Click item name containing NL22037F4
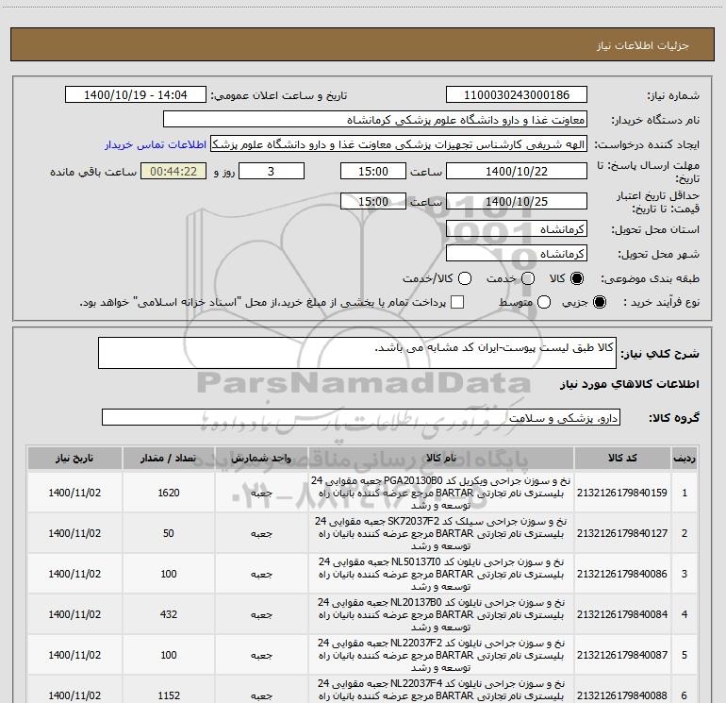This screenshot has width=726, height=703. point(441,690)
